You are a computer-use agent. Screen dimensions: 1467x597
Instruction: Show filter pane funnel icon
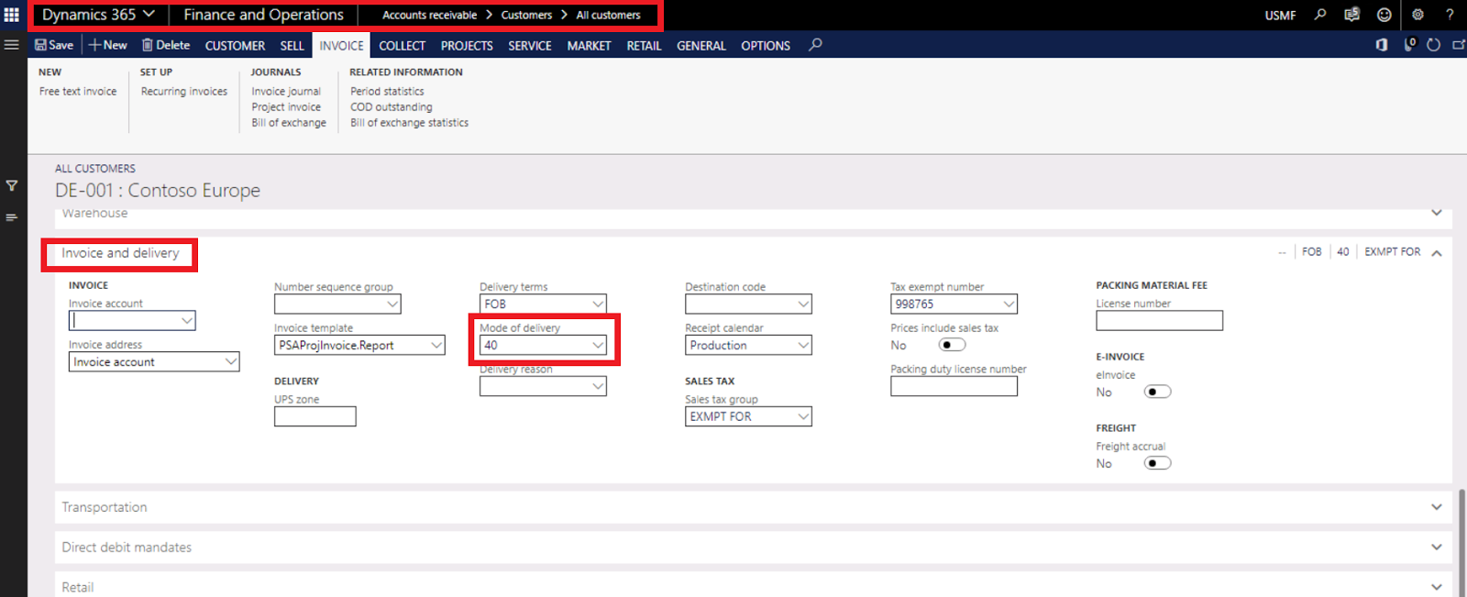(x=12, y=185)
